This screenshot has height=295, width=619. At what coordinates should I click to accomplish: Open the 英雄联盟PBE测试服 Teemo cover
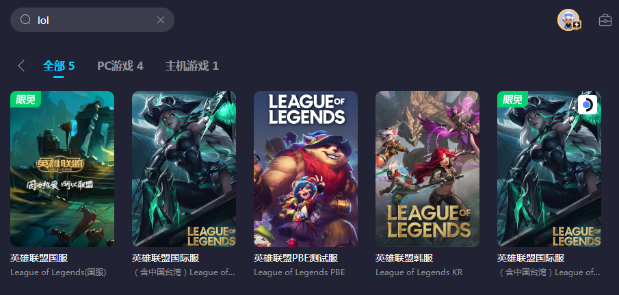point(306,169)
